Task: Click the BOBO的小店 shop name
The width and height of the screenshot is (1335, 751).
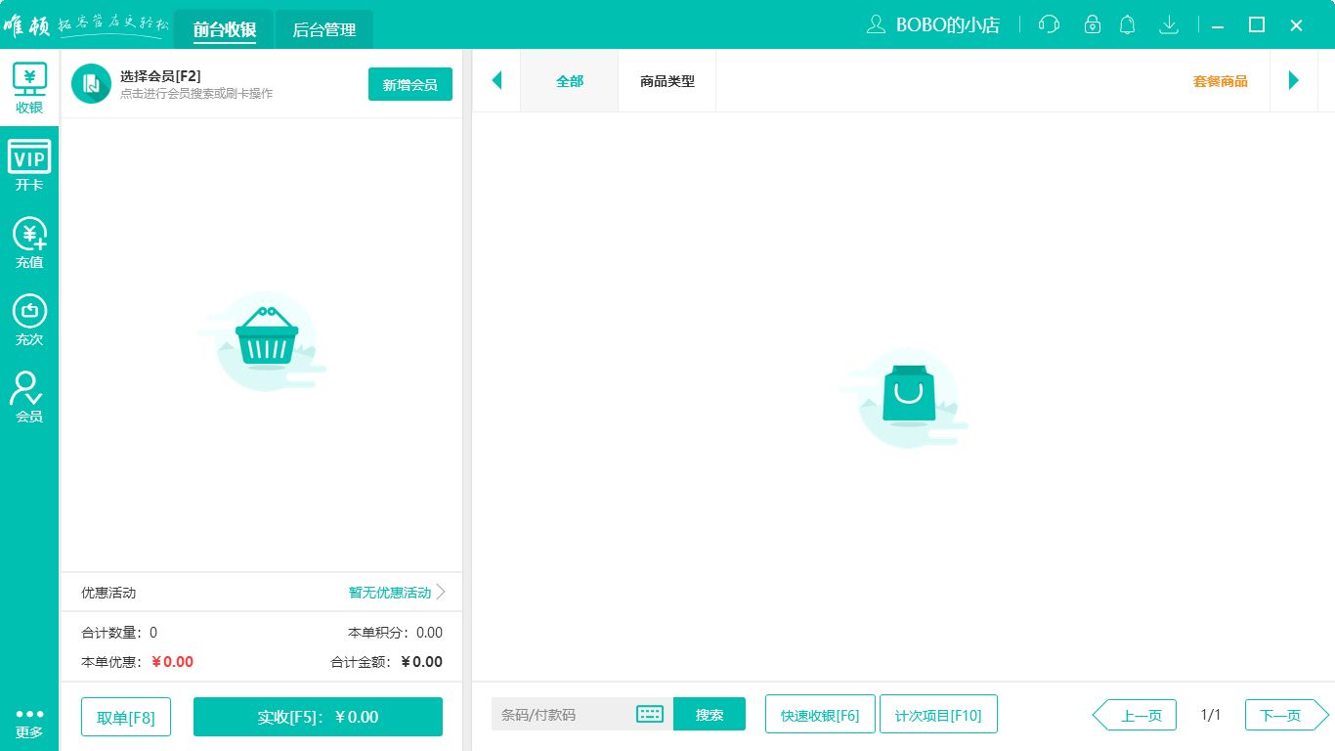Action: point(948,25)
